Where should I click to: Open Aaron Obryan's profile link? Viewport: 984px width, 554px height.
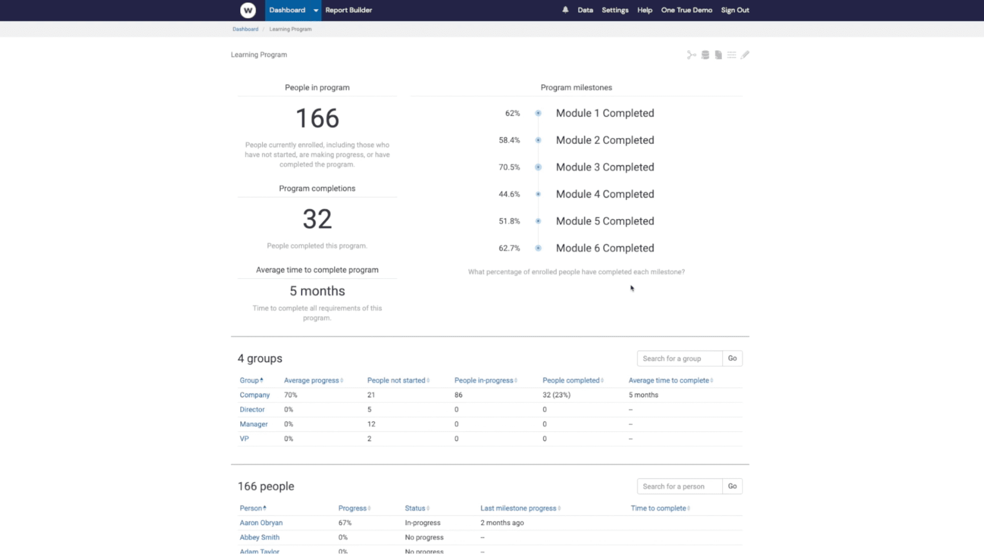coord(261,523)
